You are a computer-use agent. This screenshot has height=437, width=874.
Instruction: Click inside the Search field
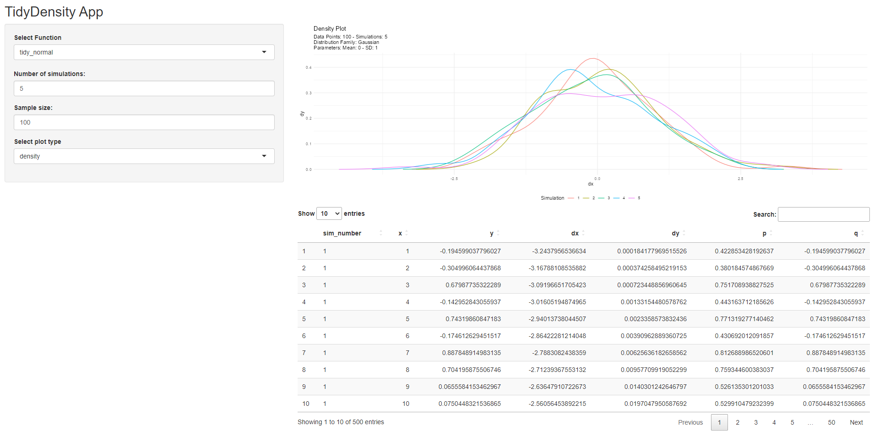[823, 214]
